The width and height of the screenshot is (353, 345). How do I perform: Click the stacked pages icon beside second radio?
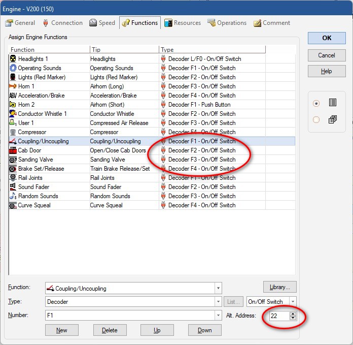[x=333, y=119]
